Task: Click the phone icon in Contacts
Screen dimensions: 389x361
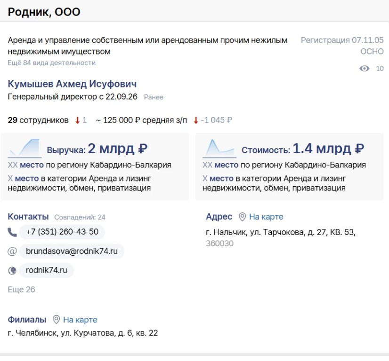Action: click(12, 232)
